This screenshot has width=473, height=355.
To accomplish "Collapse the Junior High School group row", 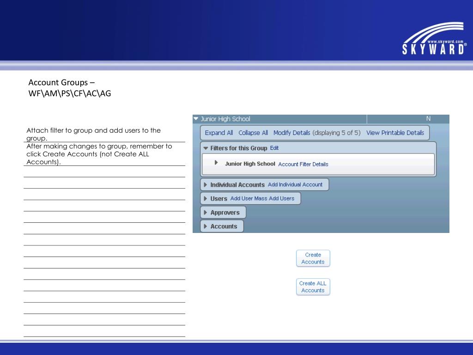I will 196,119.
